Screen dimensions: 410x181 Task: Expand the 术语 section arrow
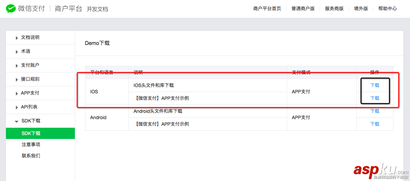[x=17, y=52]
